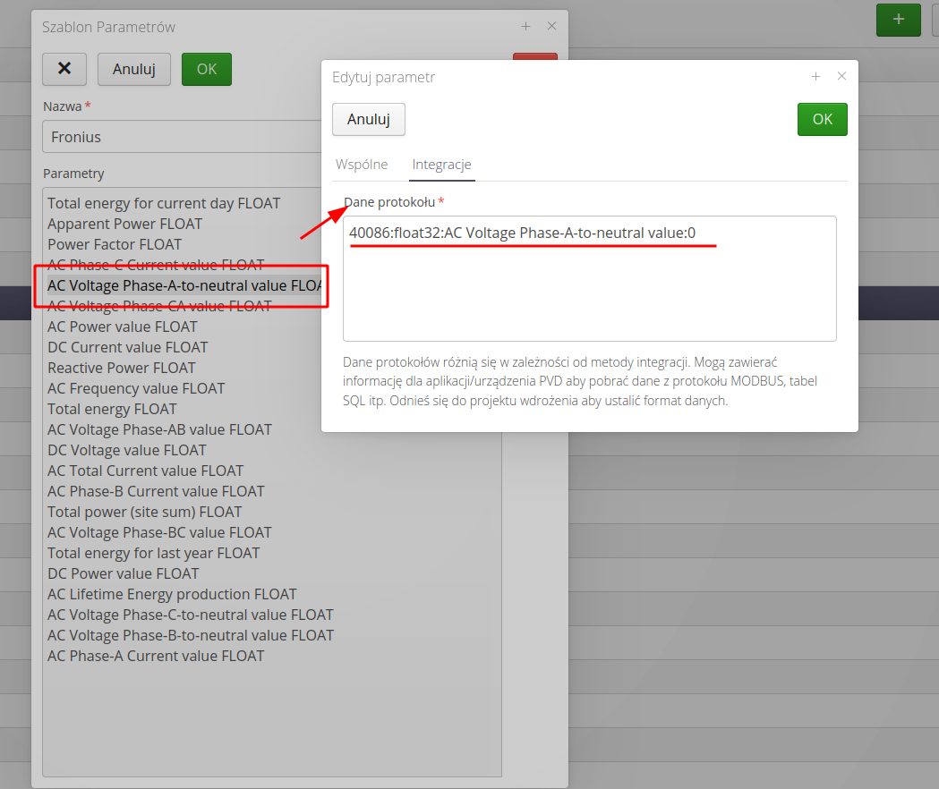
Task: Select DC Power value FLOAT in list
Action: [x=124, y=573]
